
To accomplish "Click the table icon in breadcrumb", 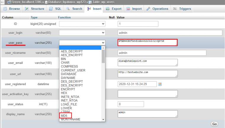I will tap(90, 2).
